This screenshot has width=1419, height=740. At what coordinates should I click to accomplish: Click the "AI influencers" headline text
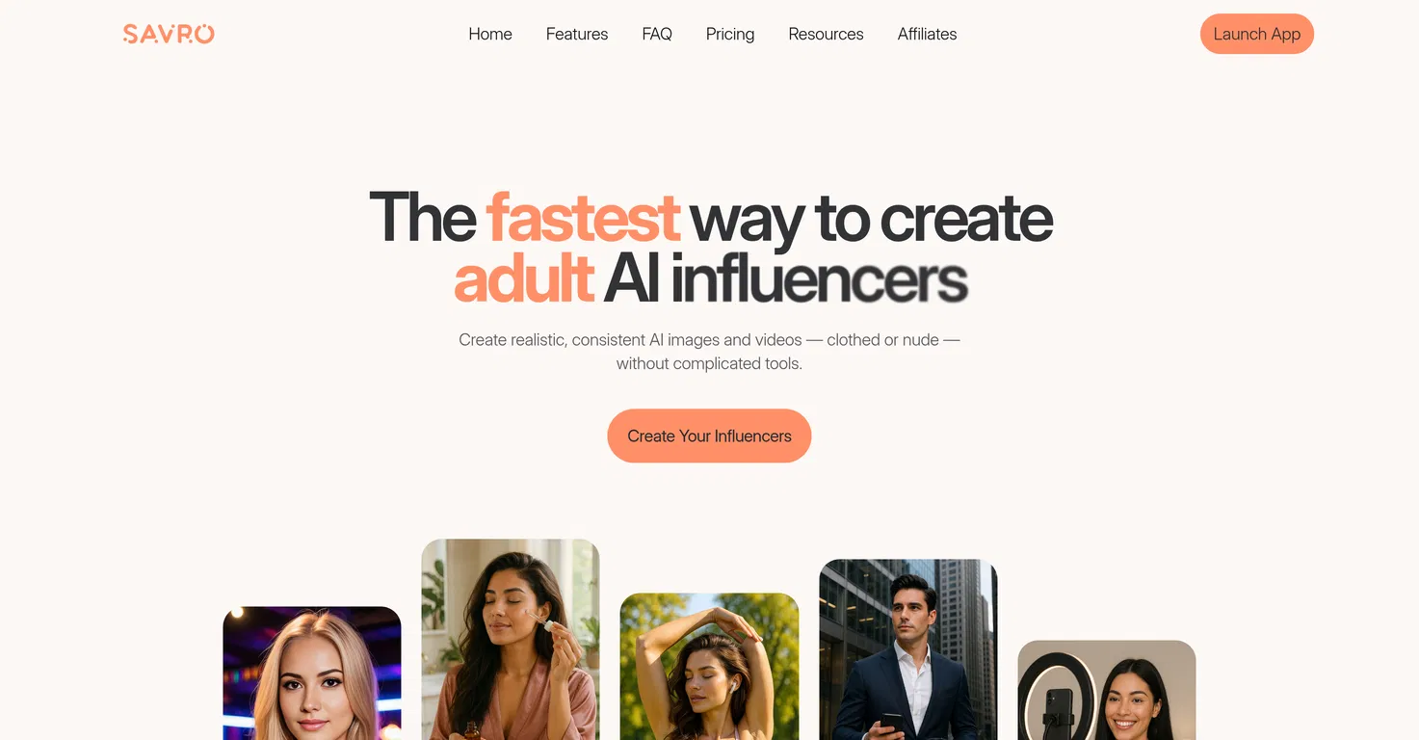tap(785, 279)
